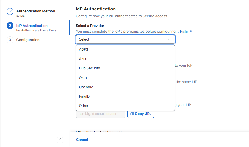Go to the Authentication Method step
The image size is (249, 147).
click(35, 11)
